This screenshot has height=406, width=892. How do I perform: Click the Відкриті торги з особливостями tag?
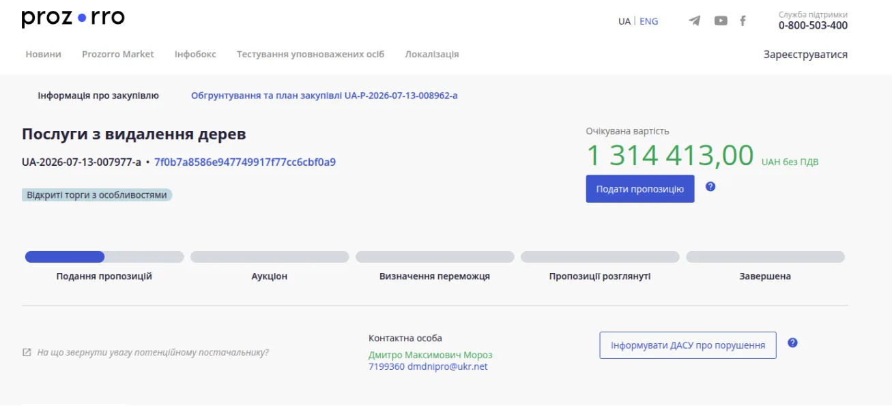pos(97,195)
